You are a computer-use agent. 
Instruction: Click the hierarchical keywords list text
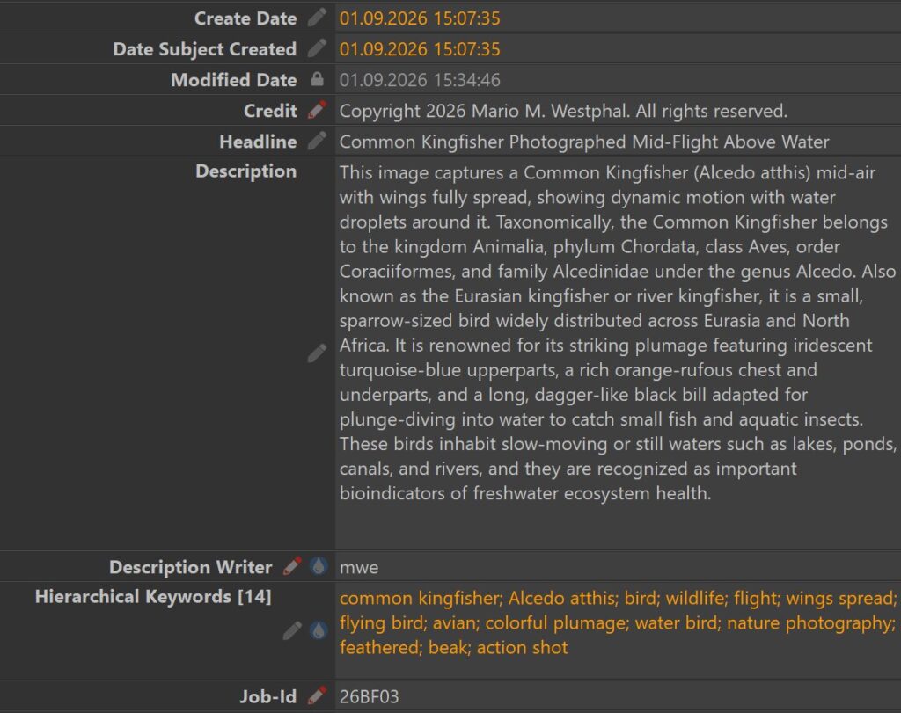pos(618,622)
